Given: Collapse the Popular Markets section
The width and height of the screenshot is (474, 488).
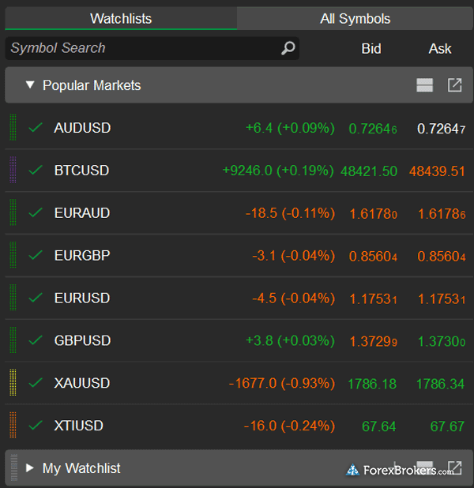Looking at the screenshot, I should (x=30, y=85).
